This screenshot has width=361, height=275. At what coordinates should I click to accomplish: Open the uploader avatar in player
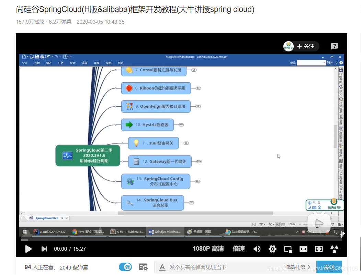click(289, 46)
